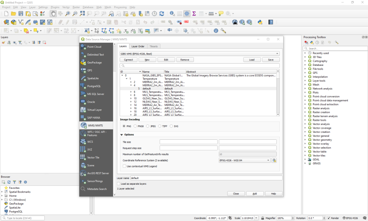Expand the MLS_Temperatu layer with ID 6
Viewport: 368px width, 221px height.
(131, 92)
